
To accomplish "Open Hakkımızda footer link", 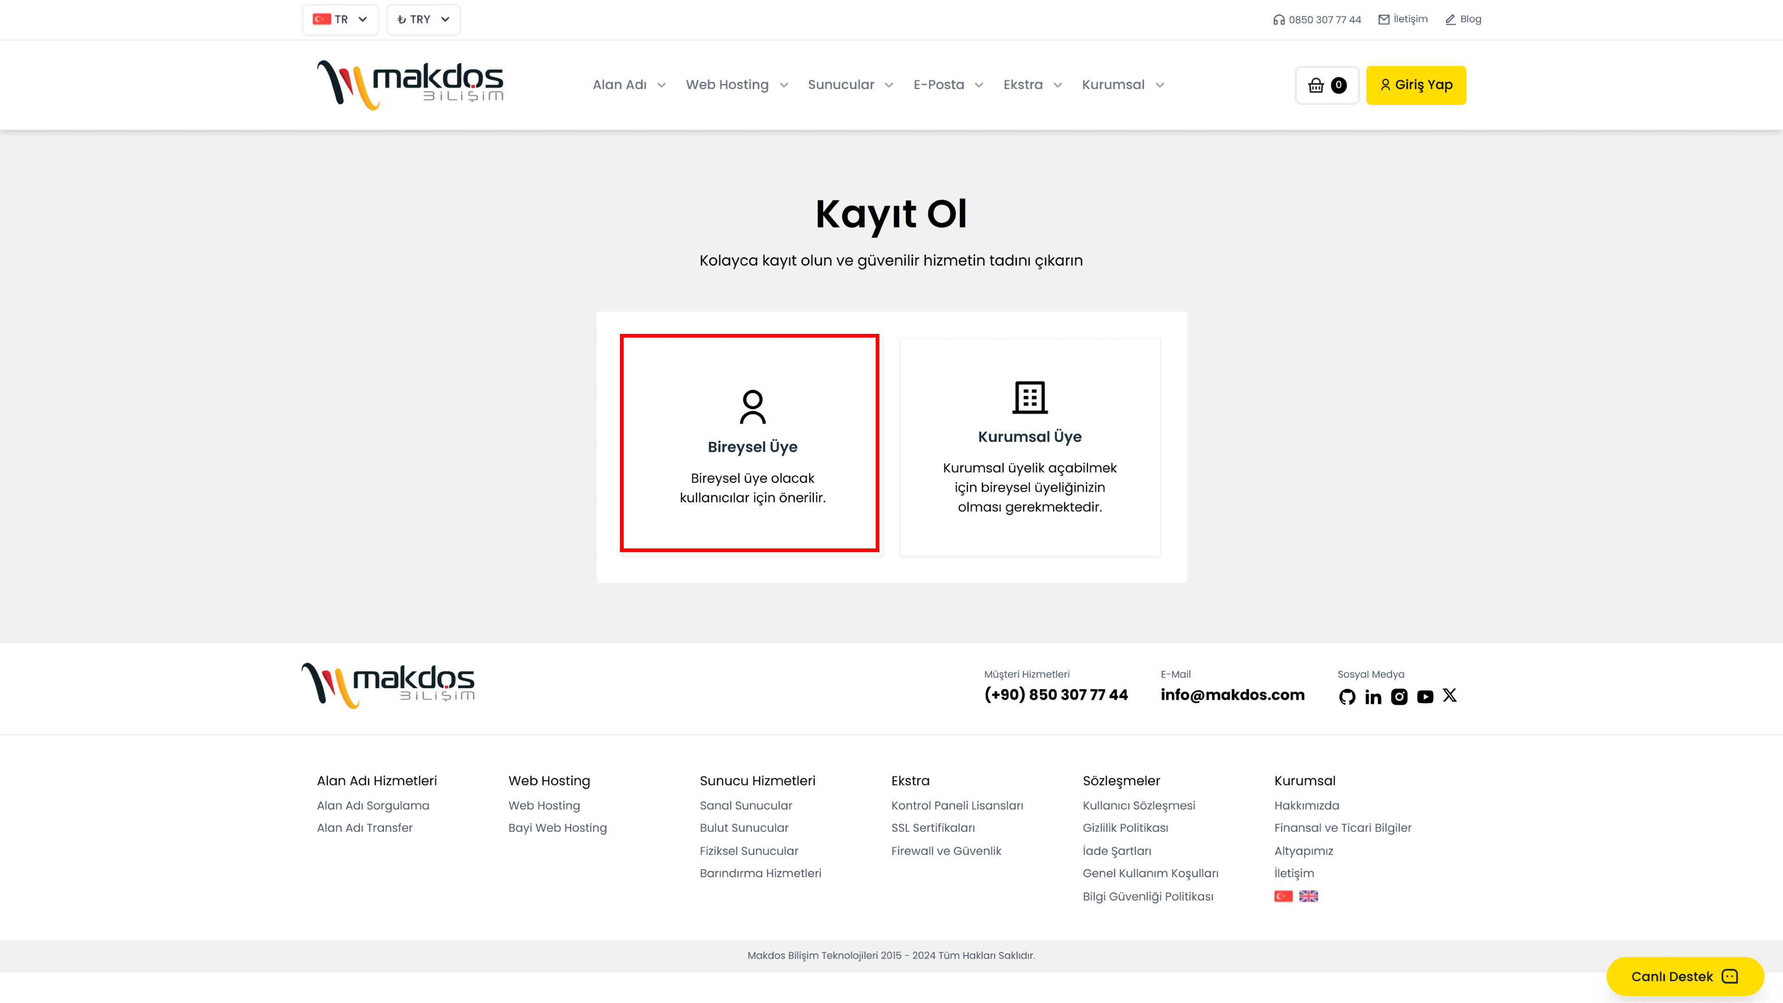I will 1307,806.
